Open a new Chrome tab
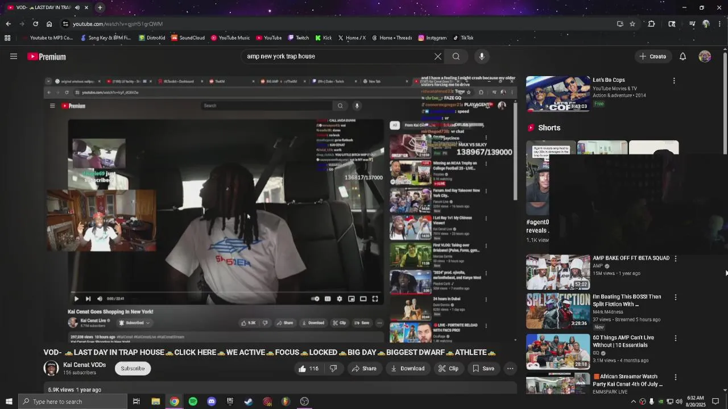 pyautogui.click(x=100, y=7)
